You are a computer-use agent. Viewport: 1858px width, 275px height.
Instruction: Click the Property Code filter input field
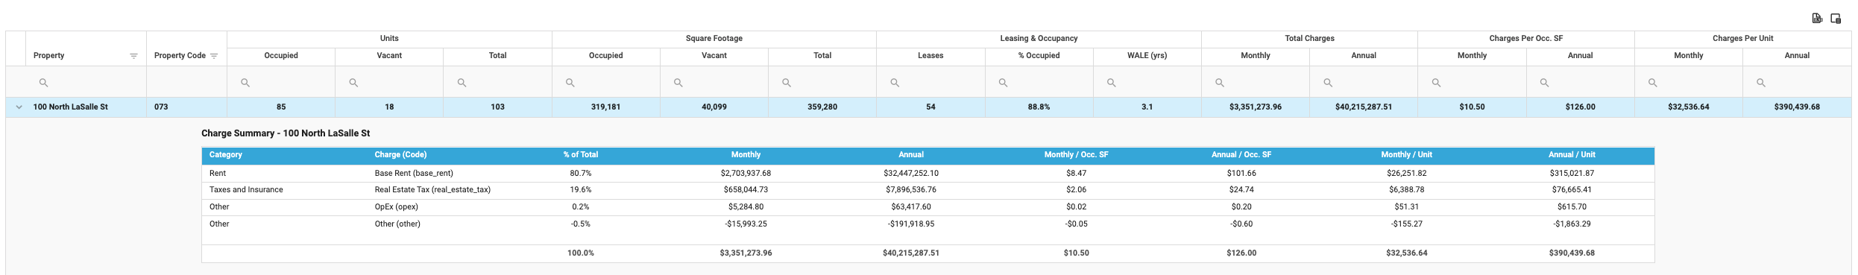pyautogui.click(x=186, y=82)
